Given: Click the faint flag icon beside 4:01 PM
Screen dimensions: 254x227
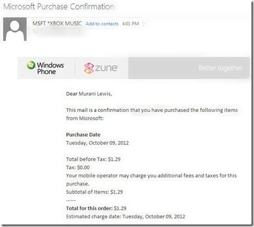Looking at the screenshot, I should pos(145,24).
